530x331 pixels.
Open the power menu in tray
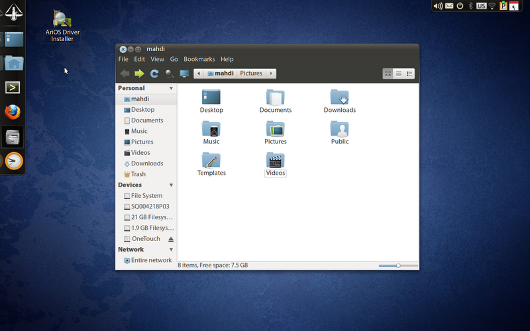[x=460, y=6]
